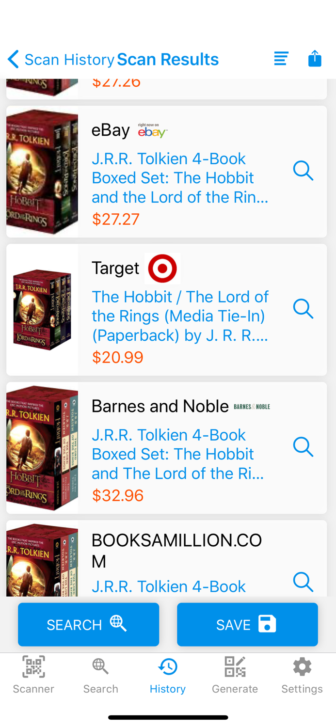Click the blue SAVE button
Viewport: 336px width, 727px height.
(x=247, y=624)
